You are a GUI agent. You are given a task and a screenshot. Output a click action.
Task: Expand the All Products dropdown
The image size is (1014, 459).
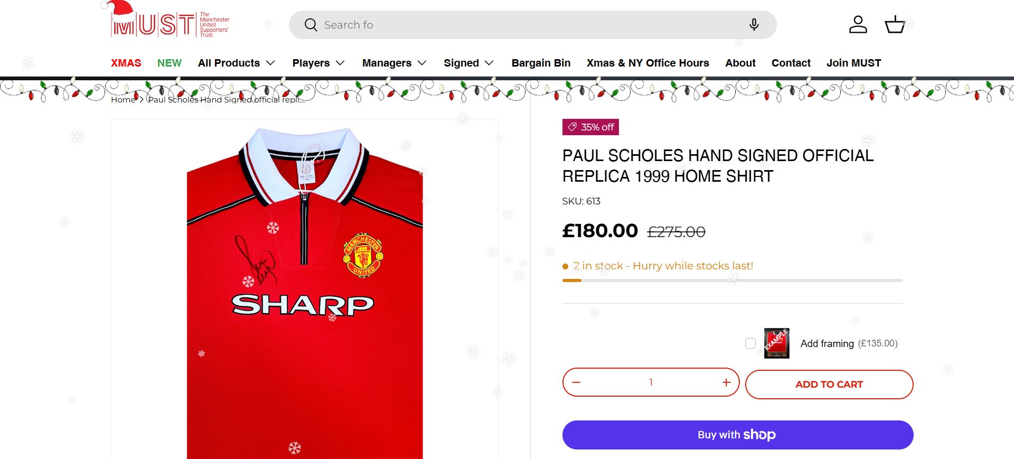point(236,63)
